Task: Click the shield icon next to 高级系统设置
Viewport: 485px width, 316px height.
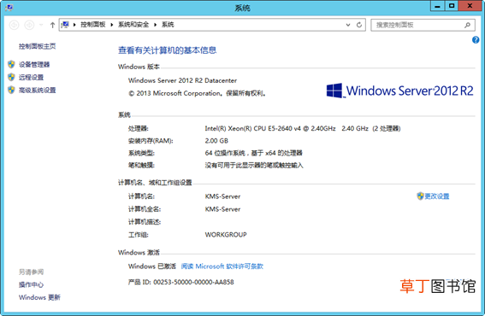Action: 11,90
